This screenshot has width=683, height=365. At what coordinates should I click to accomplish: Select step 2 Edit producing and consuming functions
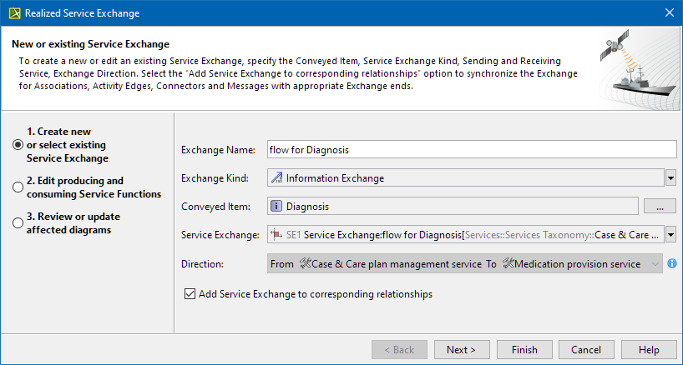tap(18, 187)
